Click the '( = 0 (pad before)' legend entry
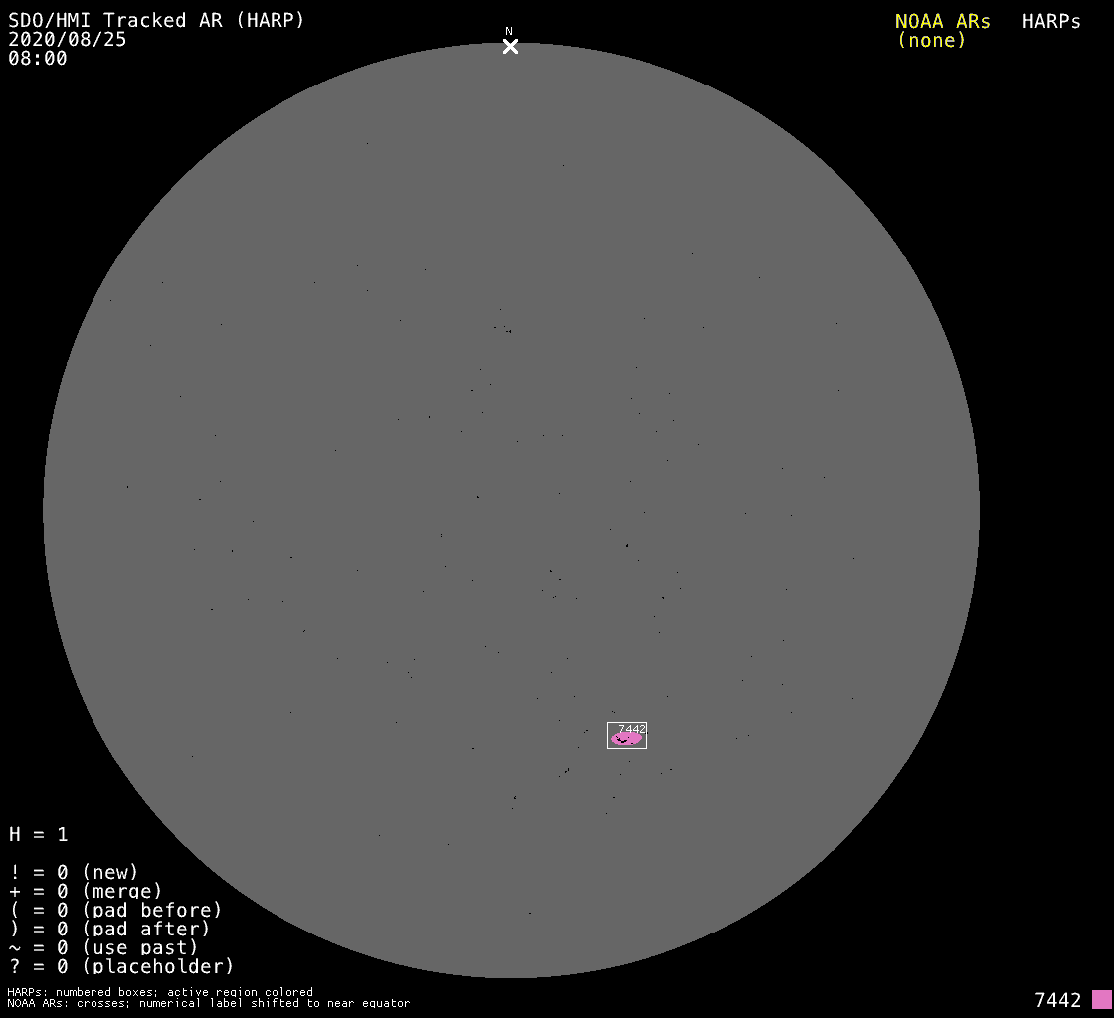The width and height of the screenshot is (1114, 1018). [115, 910]
